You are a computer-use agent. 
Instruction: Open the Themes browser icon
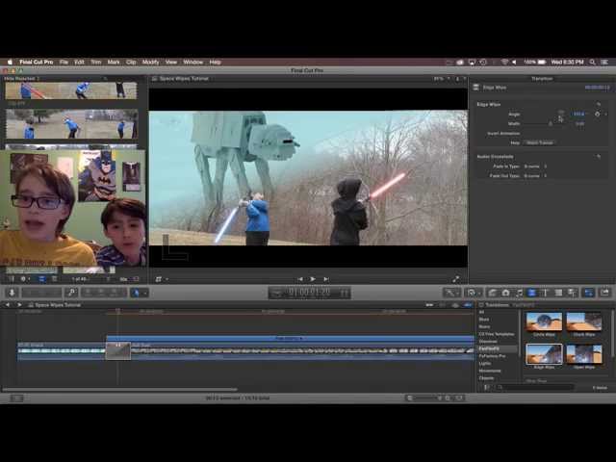(x=572, y=293)
